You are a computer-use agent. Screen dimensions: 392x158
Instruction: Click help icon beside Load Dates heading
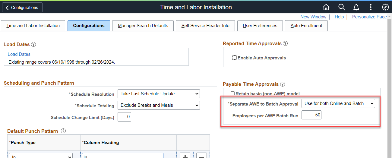pos(33,44)
